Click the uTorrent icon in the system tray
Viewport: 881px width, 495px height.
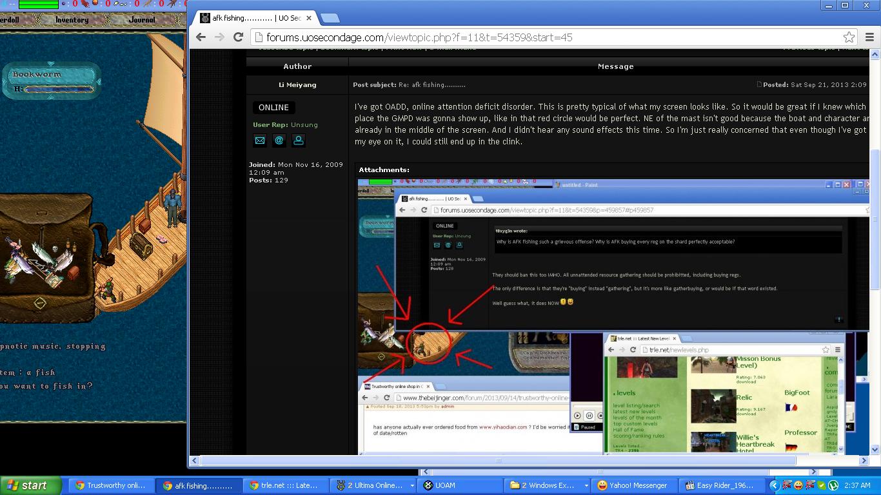[x=833, y=485]
